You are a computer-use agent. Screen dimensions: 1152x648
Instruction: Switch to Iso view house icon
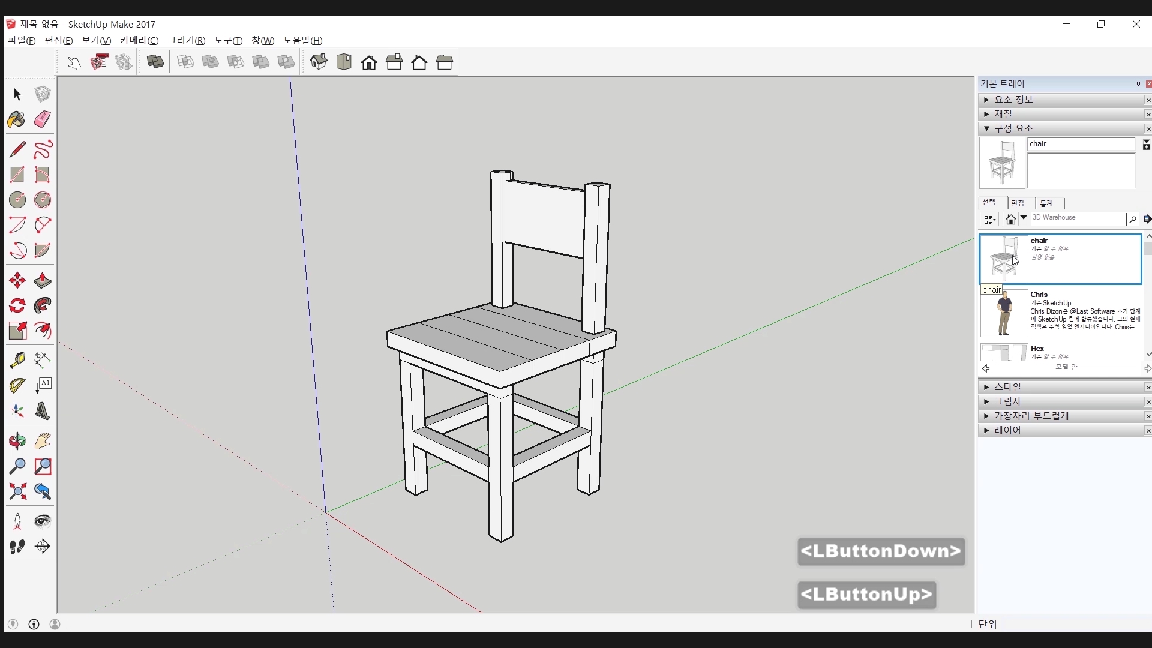point(319,62)
